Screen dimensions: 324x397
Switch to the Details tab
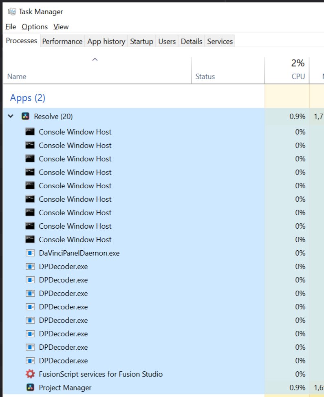[192, 41]
